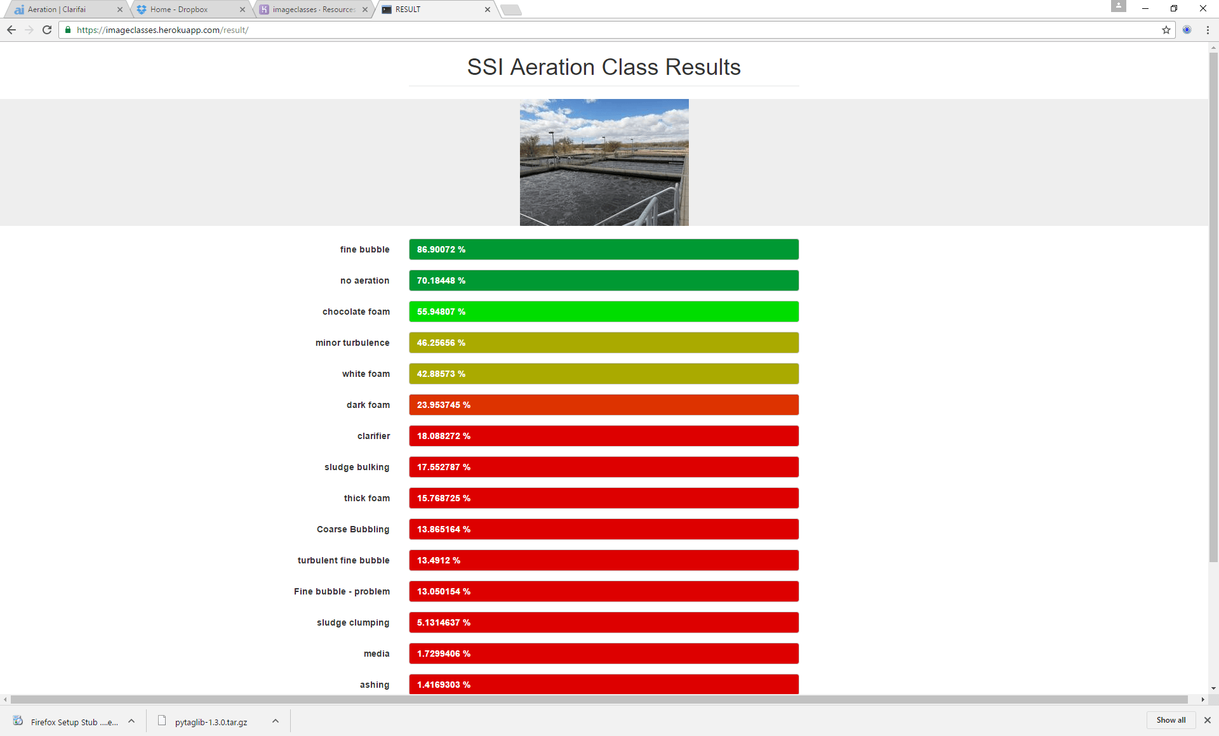Screen dimensions: 1219x736
Task: Click the media 1.7299406 % bar
Action: tap(604, 654)
